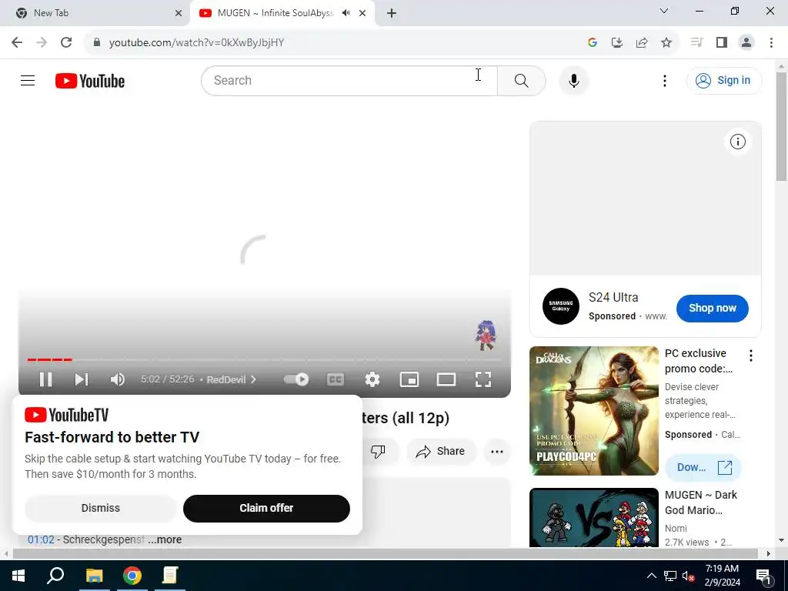
Task: Open YouTube settings three-dot menu
Action: pos(664,80)
